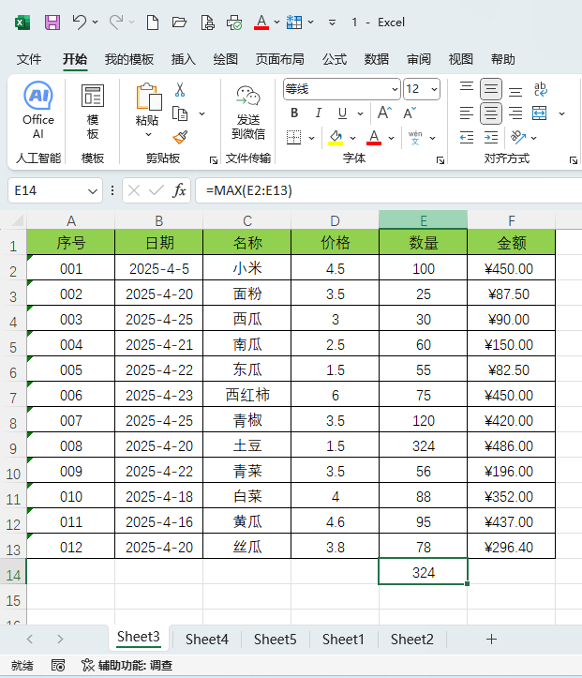The width and height of the screenshot is (582, 678).
Task: Click the Paste (粘贴) clipboard icon
Action: [149, 97]
